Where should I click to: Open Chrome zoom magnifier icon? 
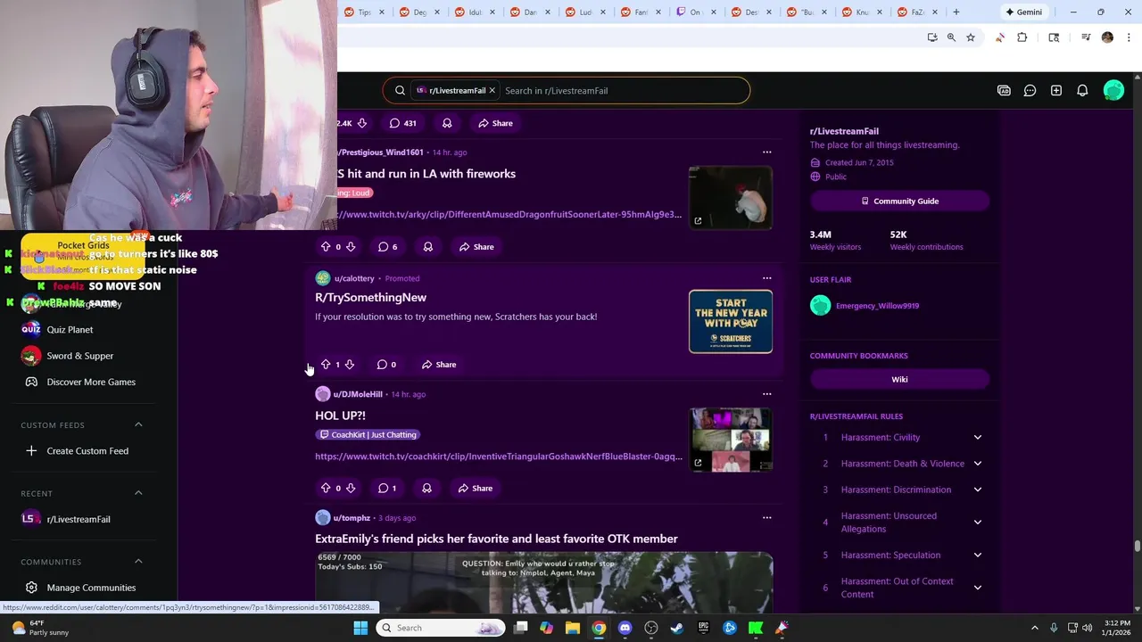coord(951,37)
